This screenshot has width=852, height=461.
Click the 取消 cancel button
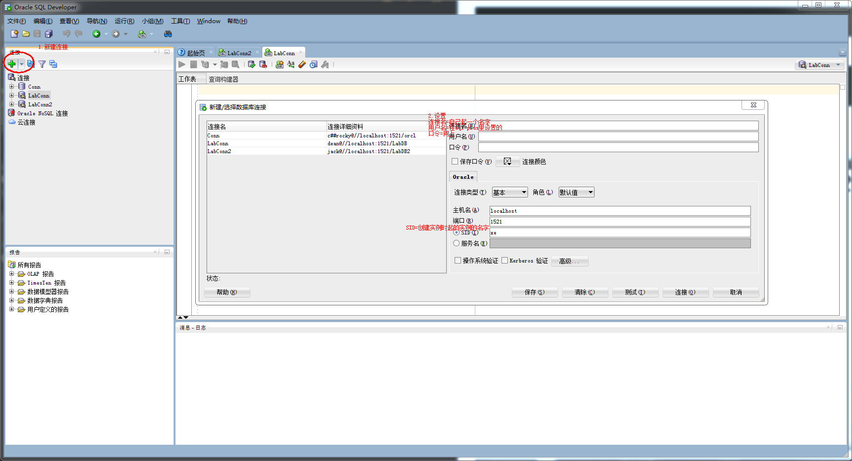(x=736, y=292)
